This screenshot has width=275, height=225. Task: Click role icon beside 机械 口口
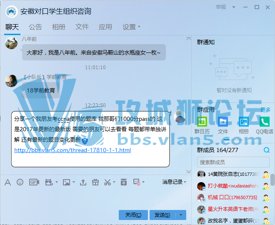(x=266, y=198)
